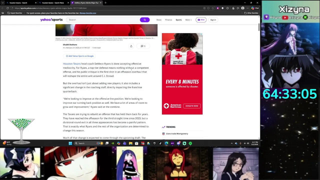Click Import favorites on favorites bar

pos(15,13)
